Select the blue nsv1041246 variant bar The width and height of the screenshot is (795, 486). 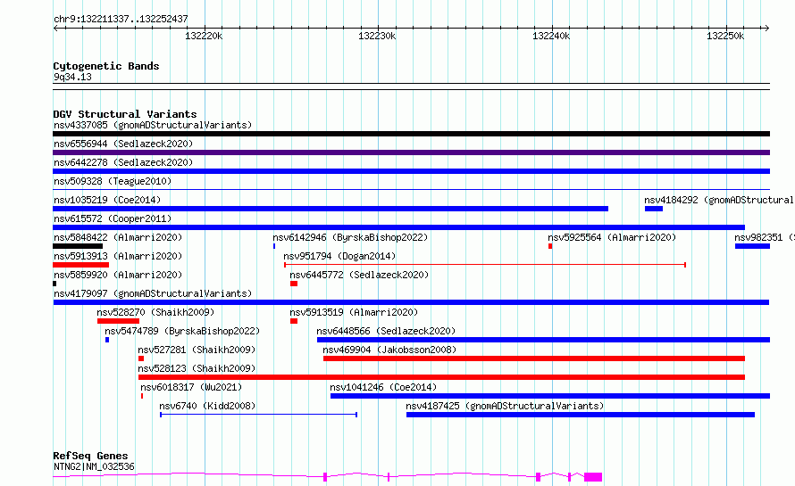click(550, 396)
